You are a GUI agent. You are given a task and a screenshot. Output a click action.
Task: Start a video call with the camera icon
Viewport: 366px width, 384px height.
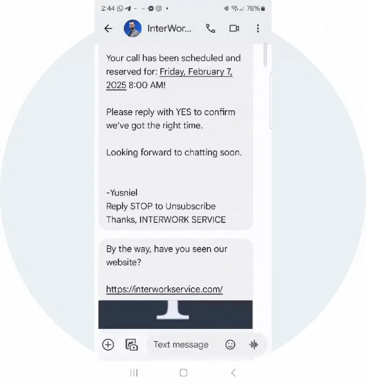(234, 28)
